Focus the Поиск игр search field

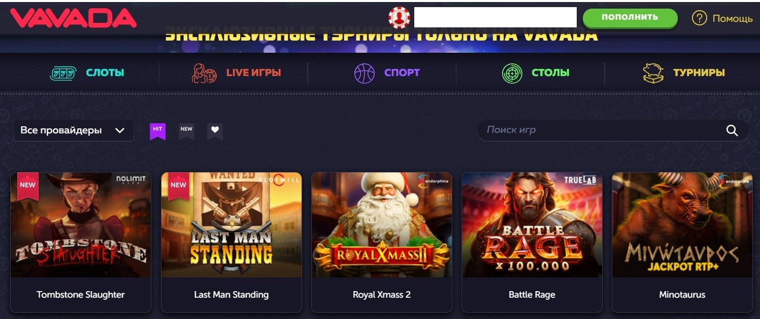[x=613, y=130]
